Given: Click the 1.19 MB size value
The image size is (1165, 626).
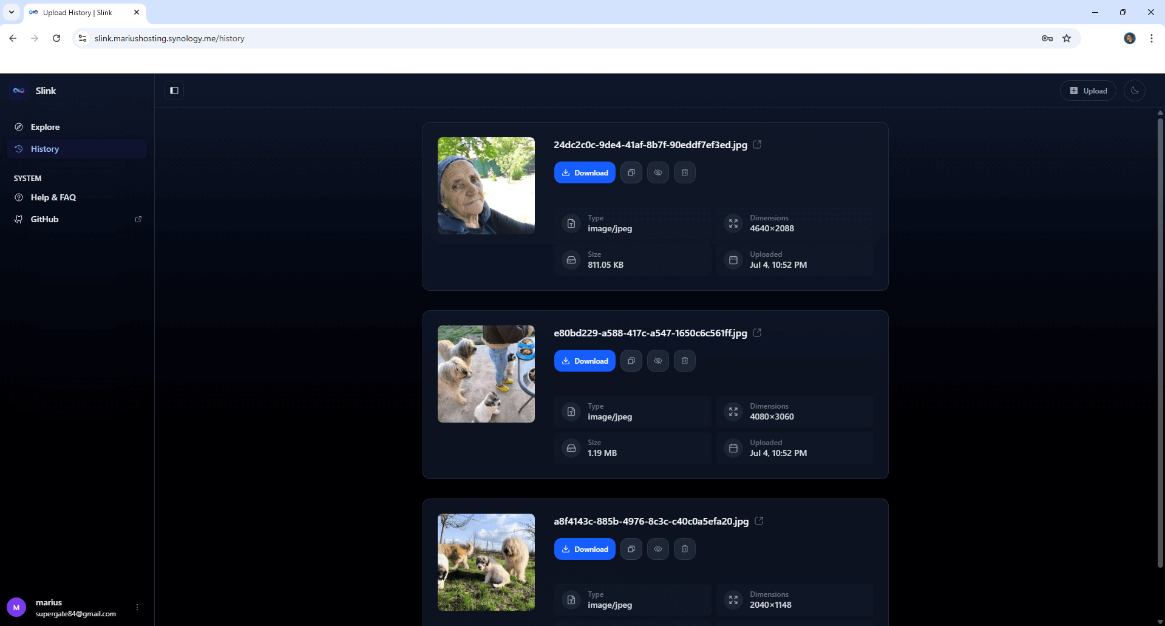Looking at the screenshot, I should (x=602, y=454).
